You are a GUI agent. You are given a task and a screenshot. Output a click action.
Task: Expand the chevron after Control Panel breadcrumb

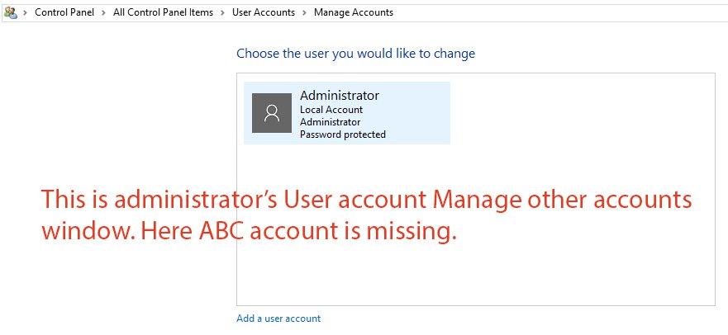(105, 12)
